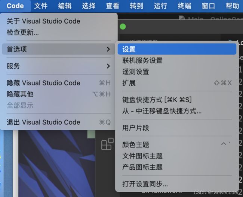Choose 检查更新... menu entry
Viewport: 243px width, 197px height.
point(59,33)
